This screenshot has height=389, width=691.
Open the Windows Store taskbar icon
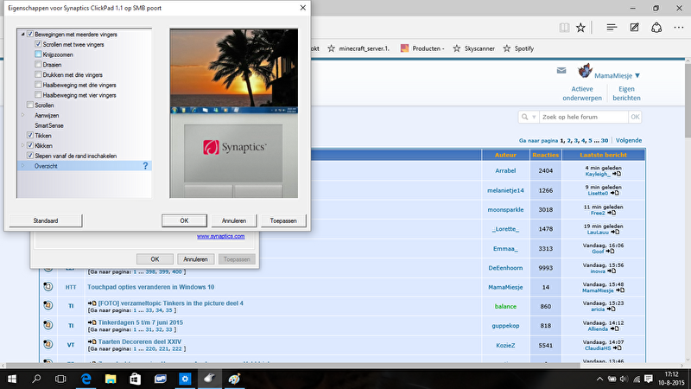(x=136, y=379)
